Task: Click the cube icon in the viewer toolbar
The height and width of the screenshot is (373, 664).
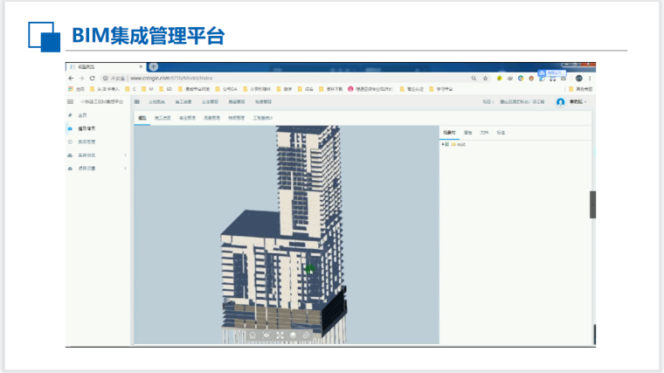Action: click(293, 335)
